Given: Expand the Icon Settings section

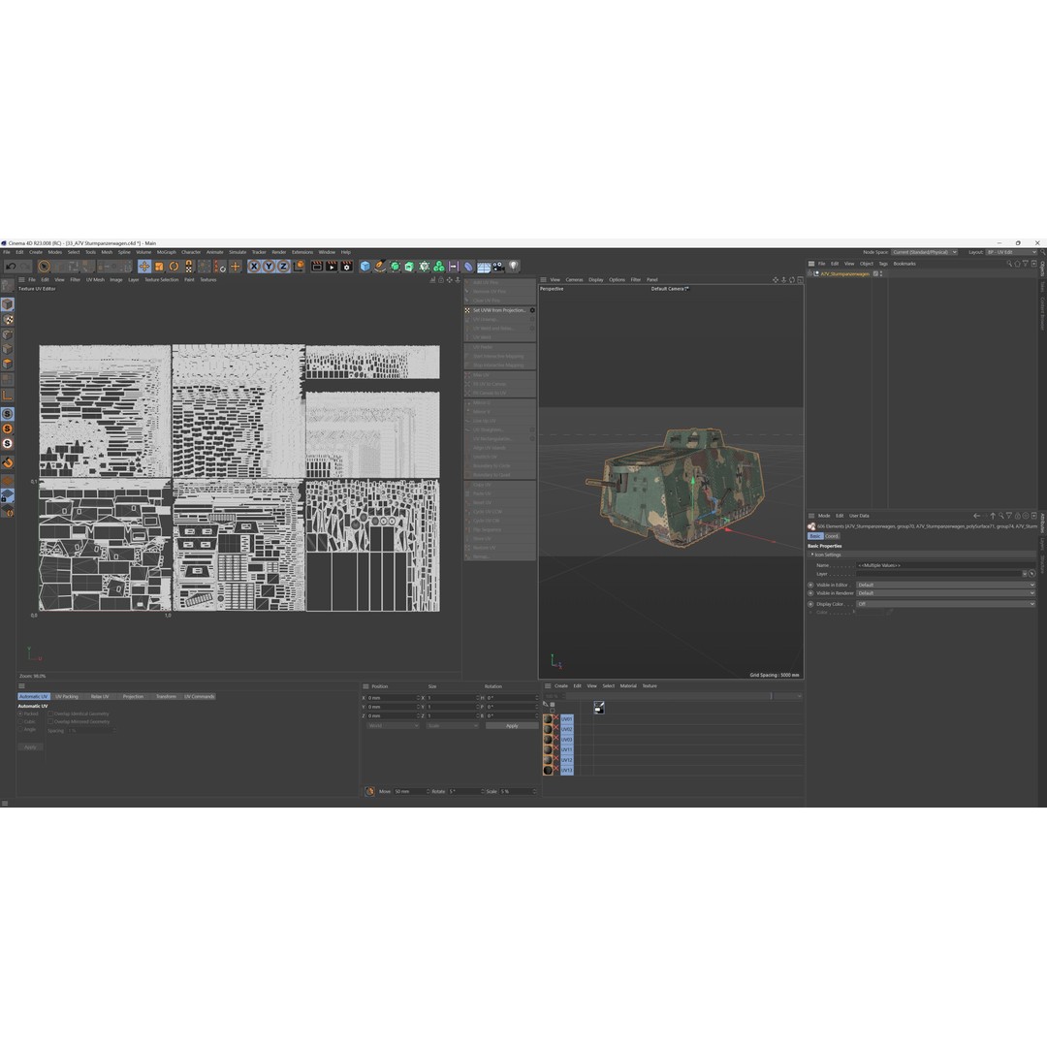Looking at the screenshot, I should pos(827,555).
